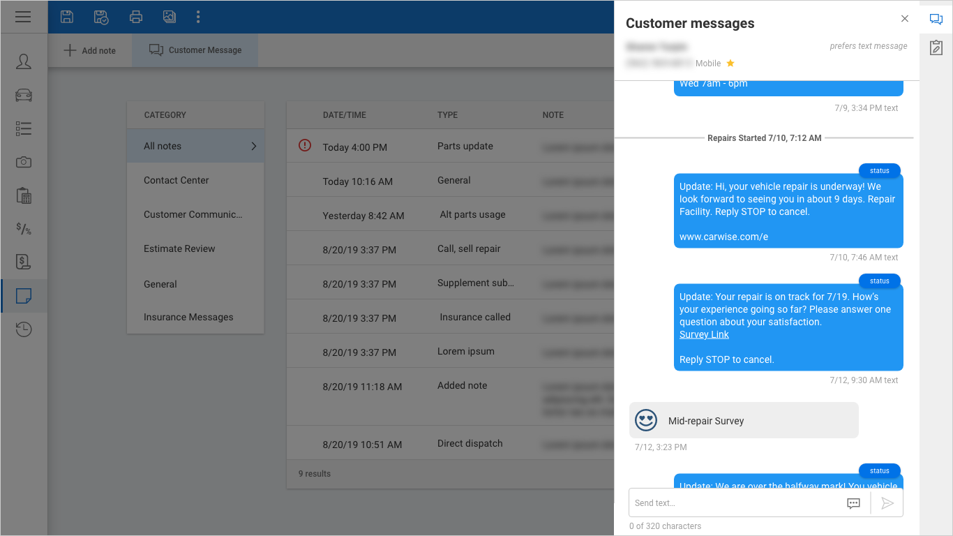The width and height of the screenshot is (953, 536).
Task: Select the Parts update note row
Action: (451, 146)
